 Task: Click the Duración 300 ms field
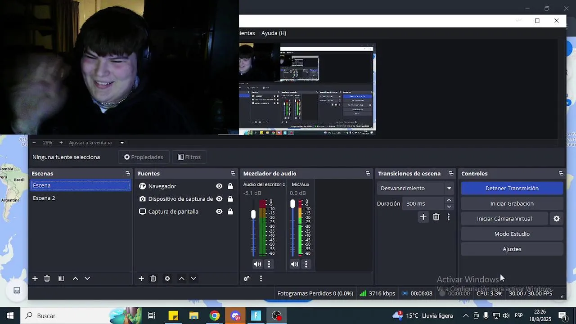click(x=423, y=203)
